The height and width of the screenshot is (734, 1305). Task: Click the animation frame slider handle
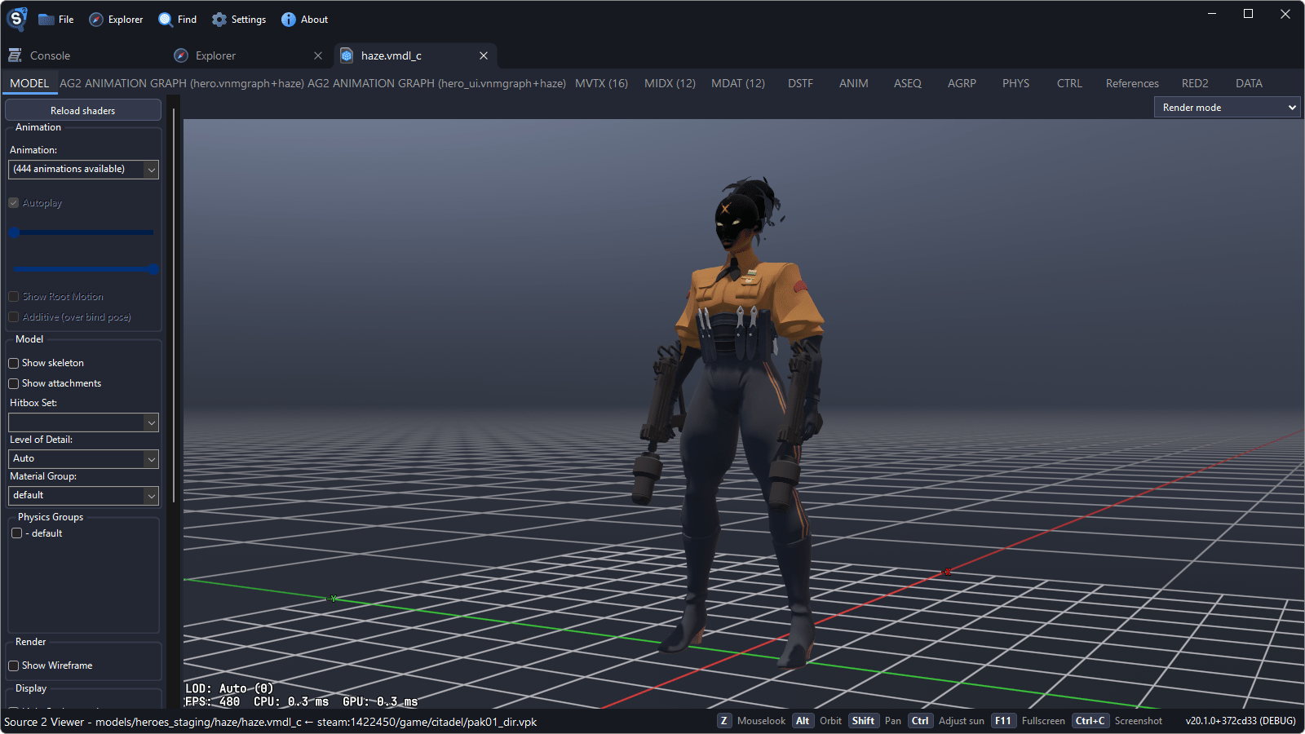14,232
